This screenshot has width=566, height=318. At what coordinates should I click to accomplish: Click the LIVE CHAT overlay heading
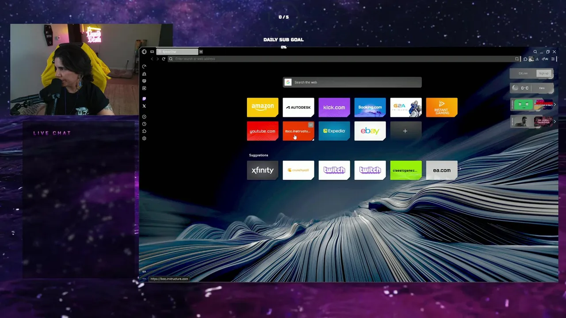(x=52, y=133)
